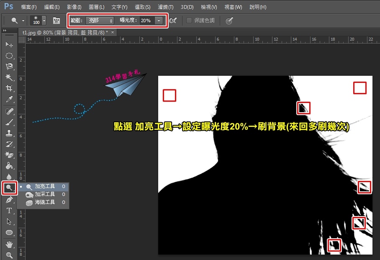Screen dimensions: 380x260
Task: Choose 加亮工具 from the flyout
Action: coord(43,186)
